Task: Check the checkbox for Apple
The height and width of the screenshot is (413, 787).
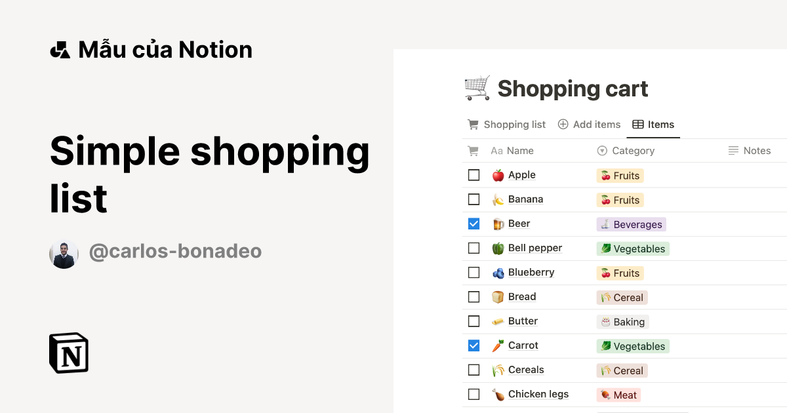Action: coord(474,174)
